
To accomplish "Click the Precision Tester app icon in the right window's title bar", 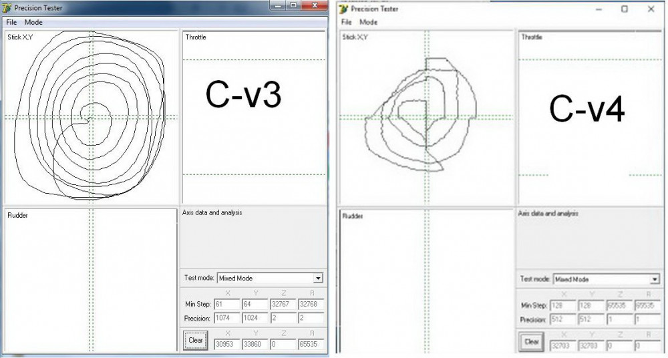I will [x=344, y=9].
